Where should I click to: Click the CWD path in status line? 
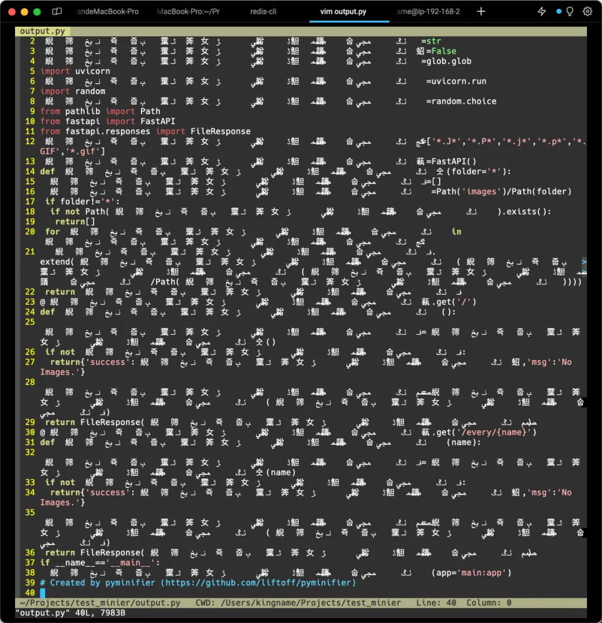[298, 603]
